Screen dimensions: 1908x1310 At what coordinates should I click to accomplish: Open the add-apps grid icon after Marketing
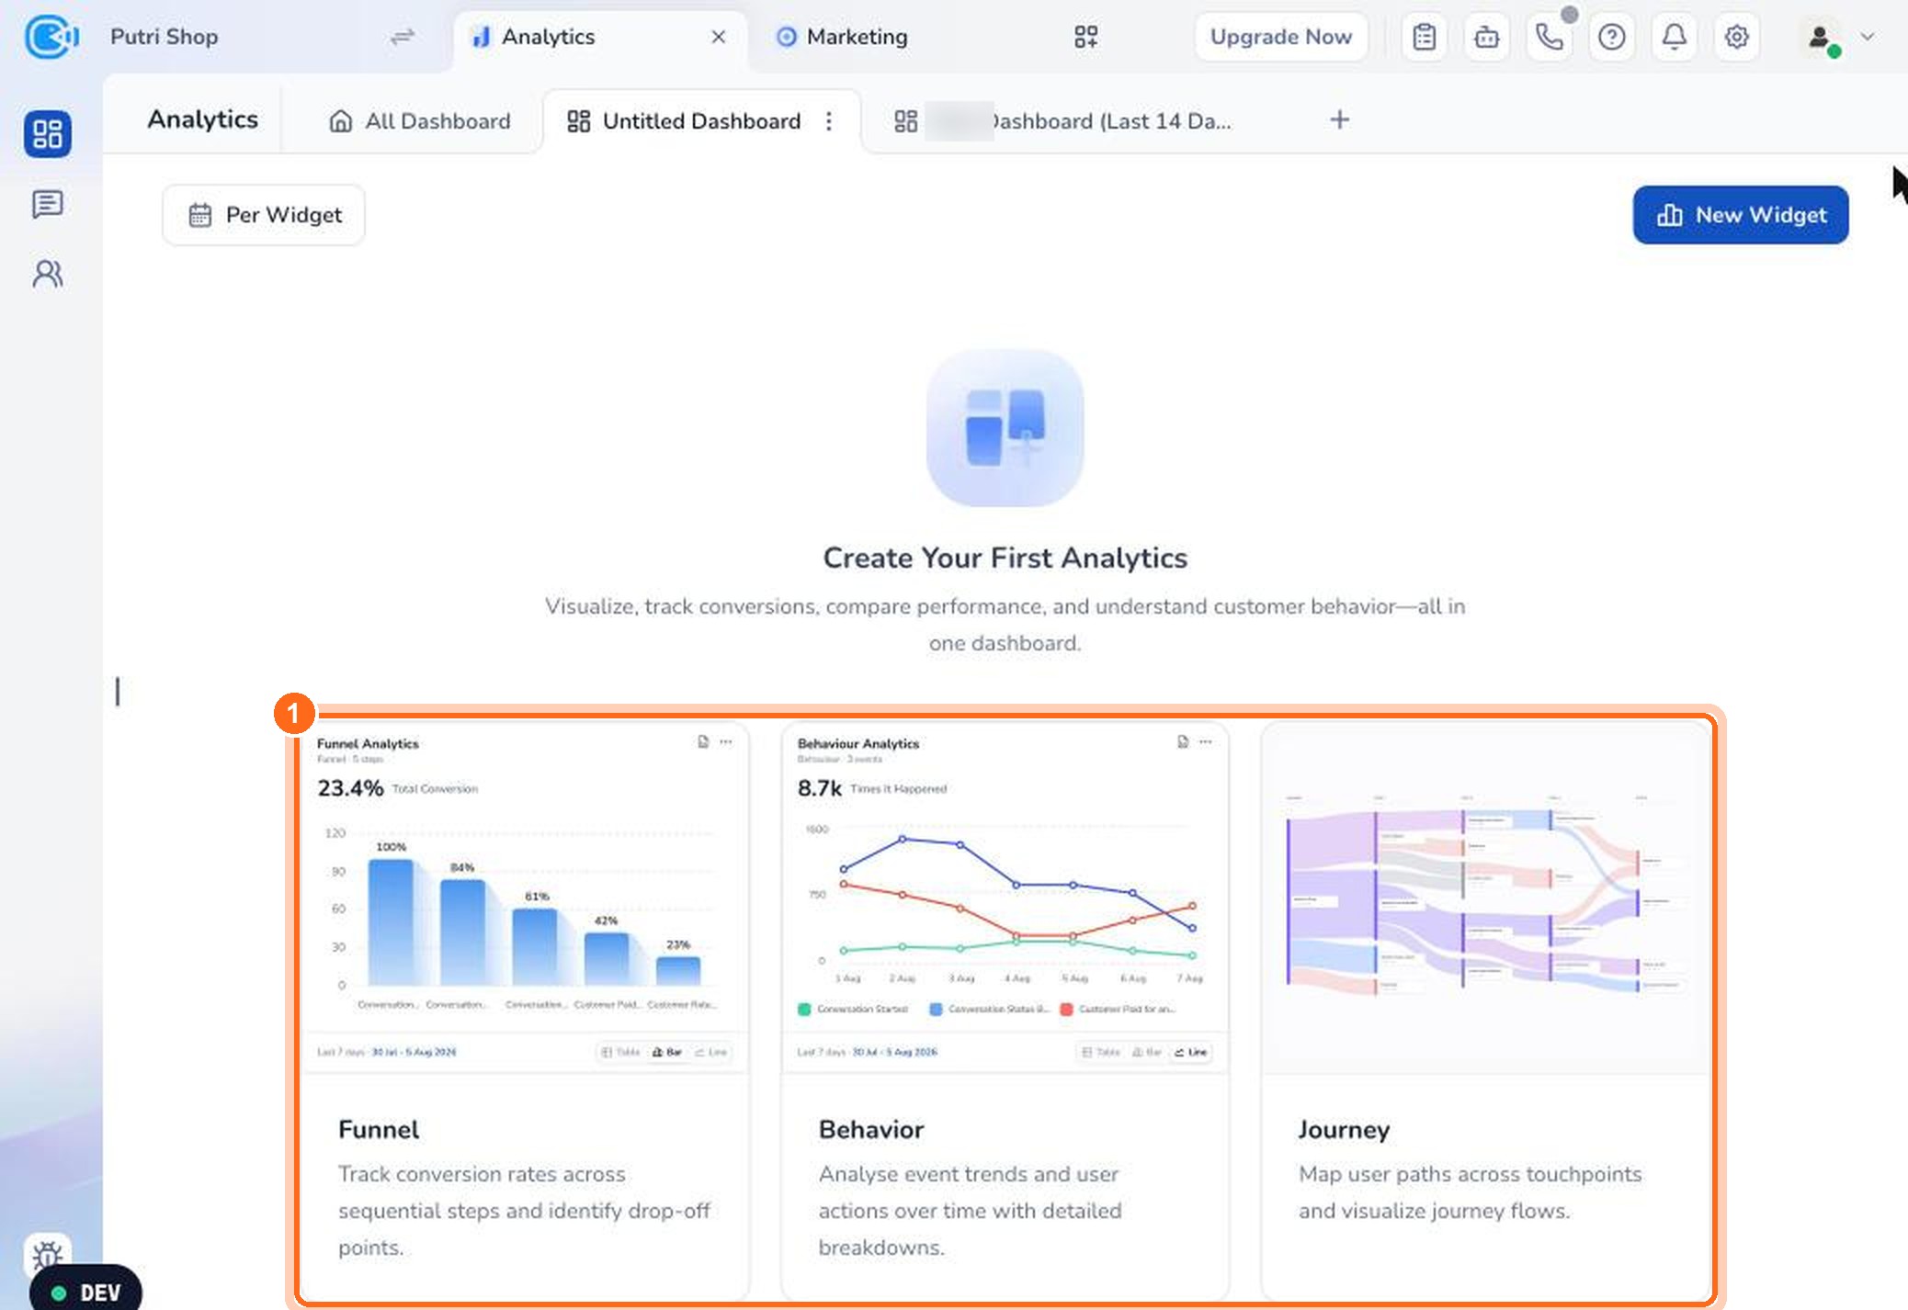pyautogui.click(x=1086, y=37)
